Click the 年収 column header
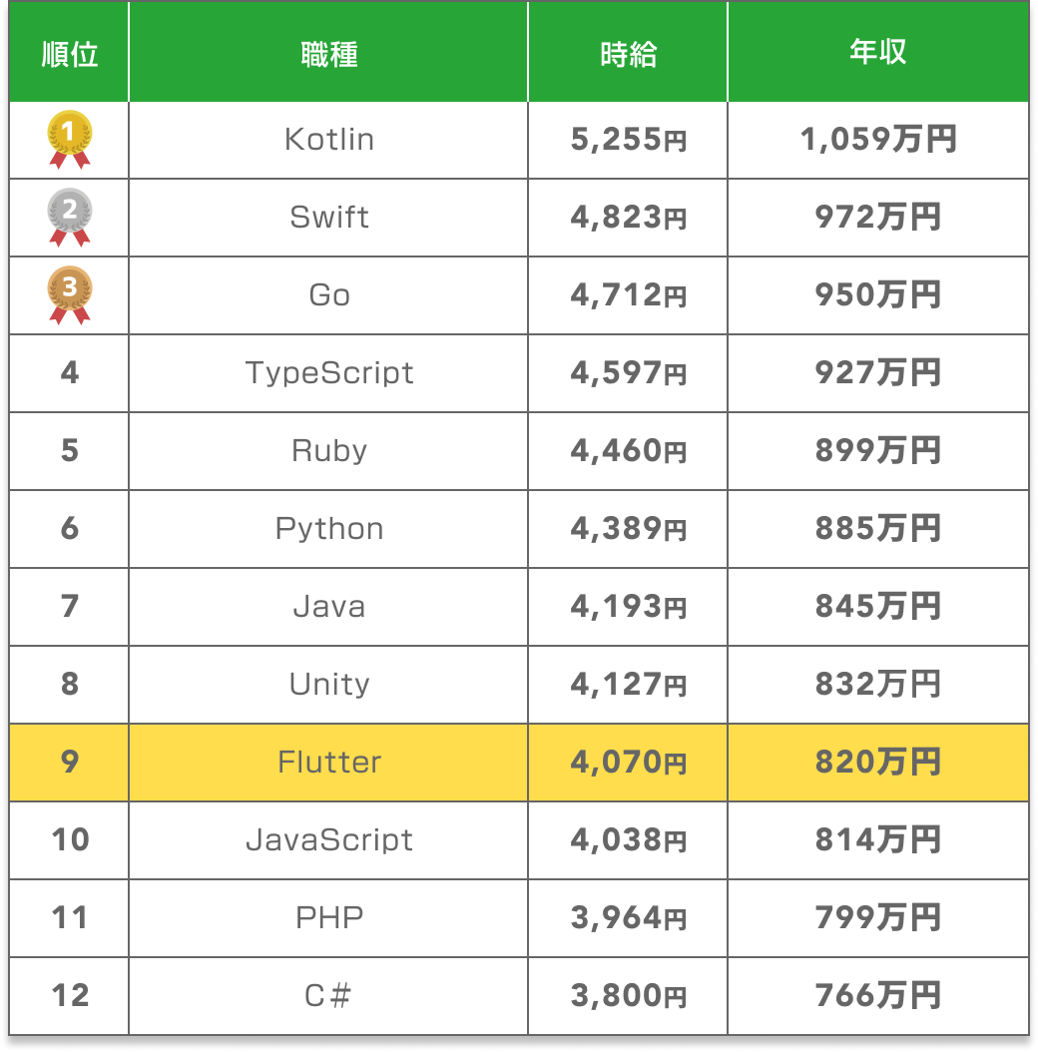The height and width of the screenshot is (1052, 1038). point(878,52)
